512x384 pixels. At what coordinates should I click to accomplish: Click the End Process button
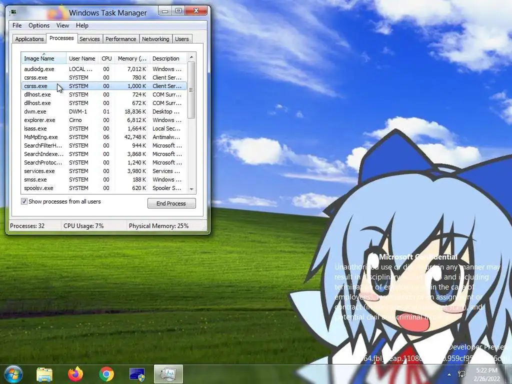tap(171, 203)
